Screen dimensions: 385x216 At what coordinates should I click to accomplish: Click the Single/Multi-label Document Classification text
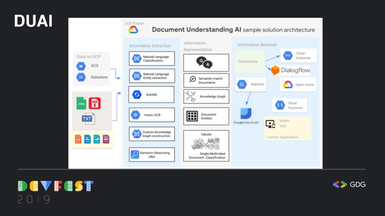pyautogui.click(x=207, y=156)
